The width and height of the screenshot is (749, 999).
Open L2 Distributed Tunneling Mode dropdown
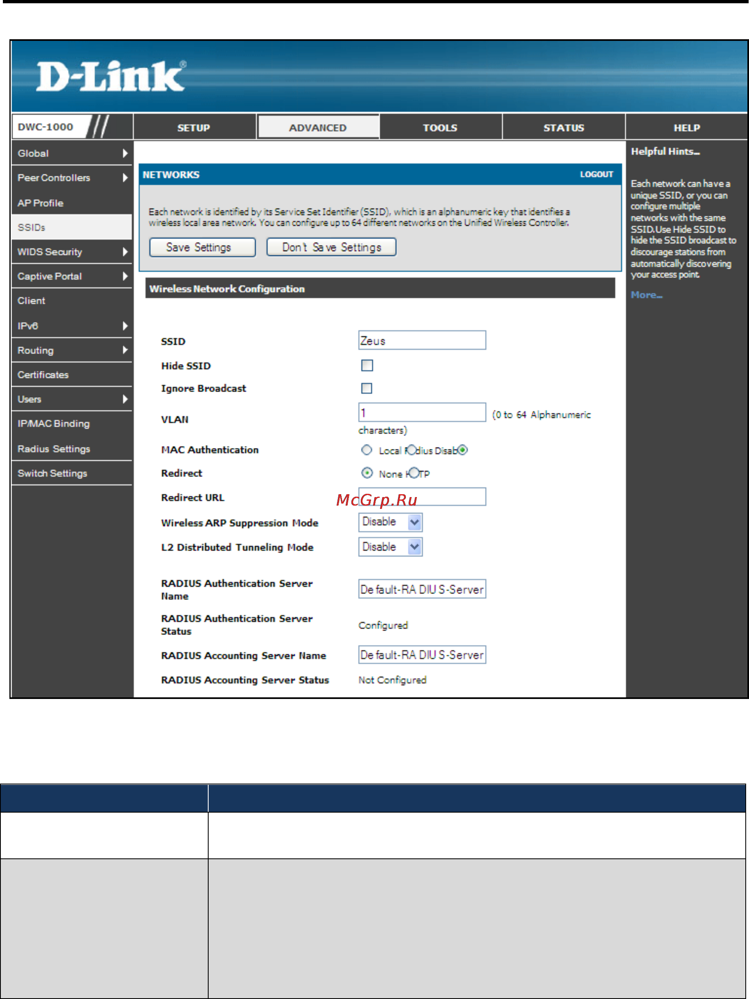tap(391, 547)
